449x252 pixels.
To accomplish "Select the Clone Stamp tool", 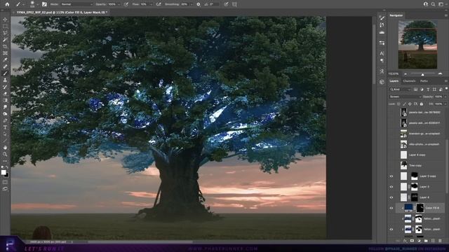I will tap(5, 80).
